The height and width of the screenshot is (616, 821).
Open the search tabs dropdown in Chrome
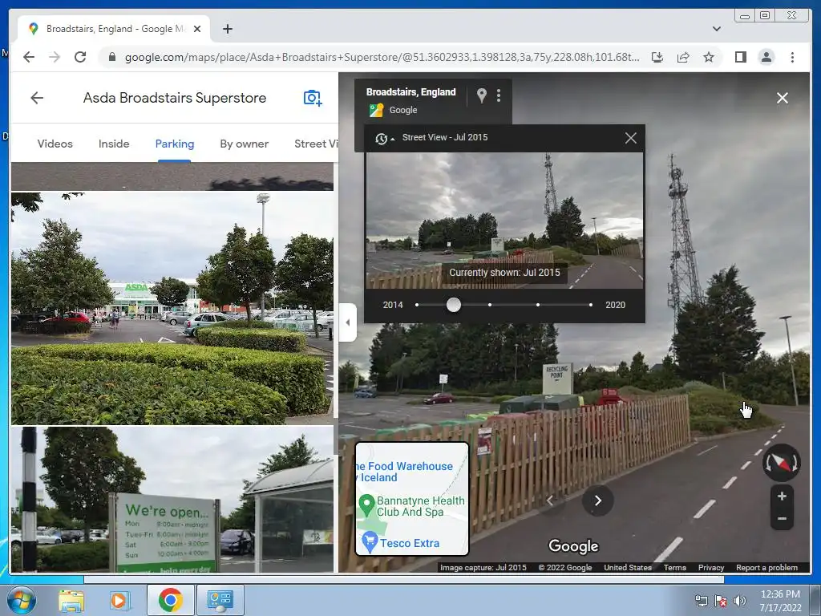[716, 29]
